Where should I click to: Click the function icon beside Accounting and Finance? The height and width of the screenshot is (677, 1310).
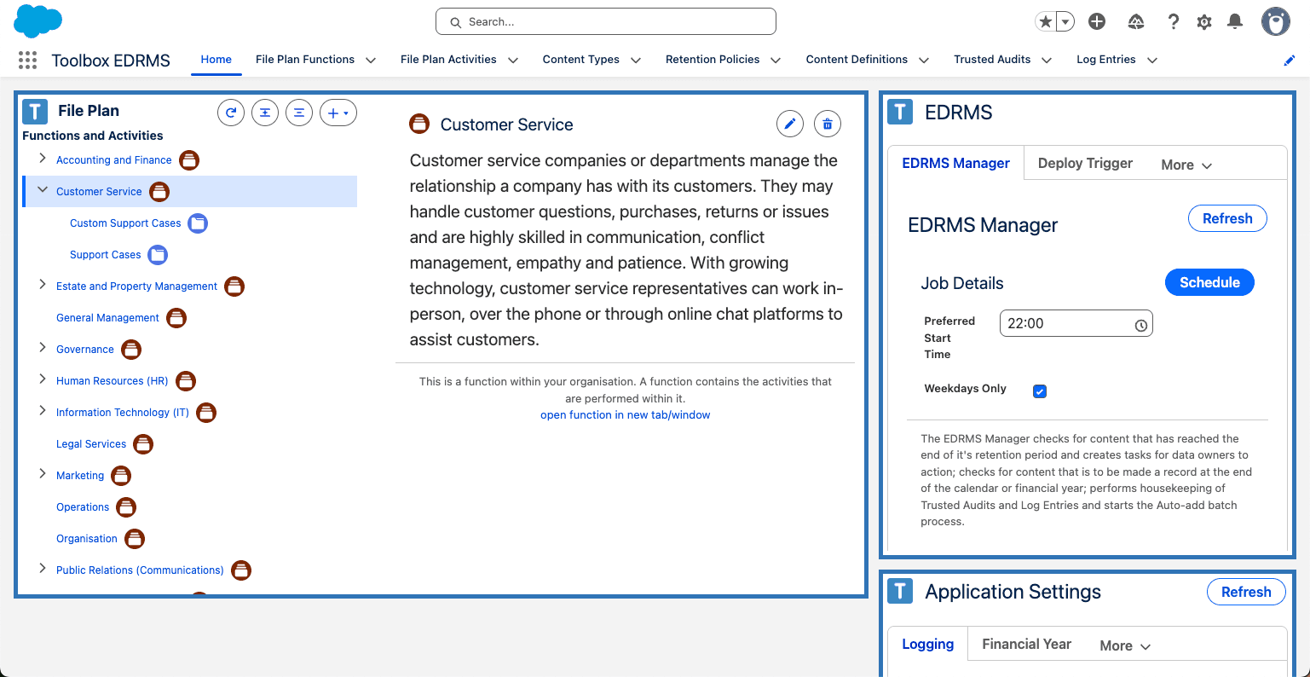tap(189, 160)
